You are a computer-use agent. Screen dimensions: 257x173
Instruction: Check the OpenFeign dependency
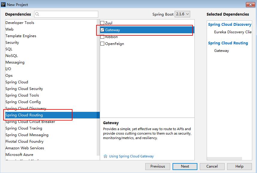click(x=102, y=44)
